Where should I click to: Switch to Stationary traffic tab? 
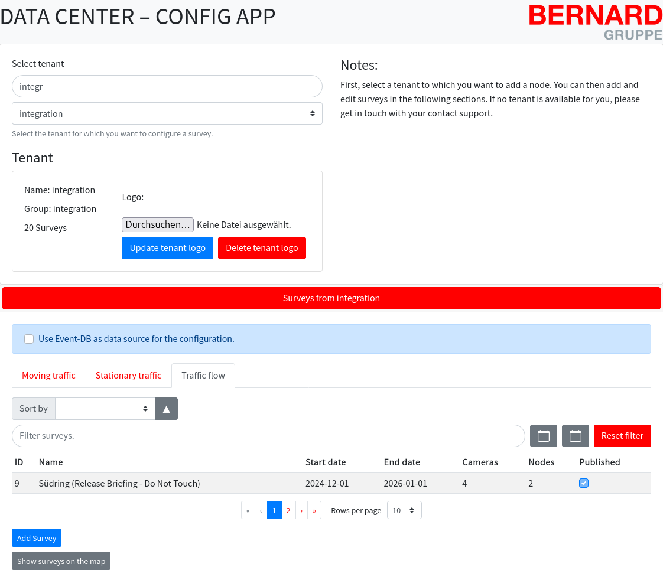tap(129, 376)
